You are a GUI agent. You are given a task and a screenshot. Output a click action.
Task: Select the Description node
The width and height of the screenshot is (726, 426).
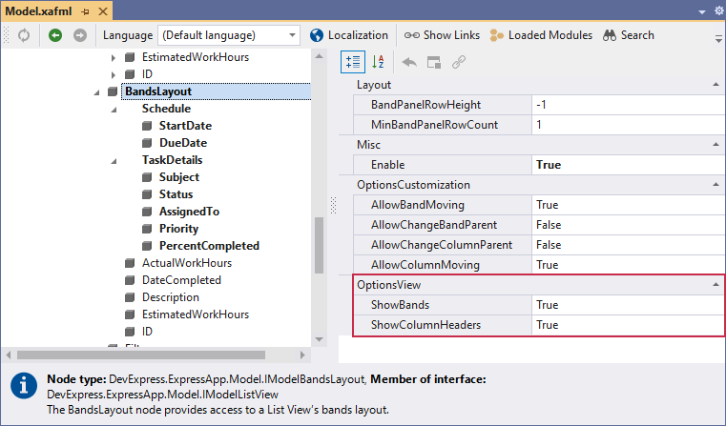(x=171, y=297)
